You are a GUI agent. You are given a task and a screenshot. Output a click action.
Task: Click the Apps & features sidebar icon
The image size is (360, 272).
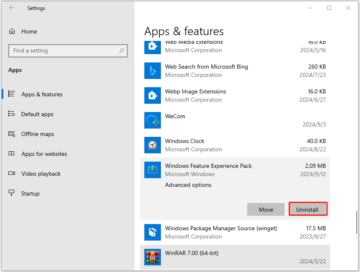click(12, 94)
